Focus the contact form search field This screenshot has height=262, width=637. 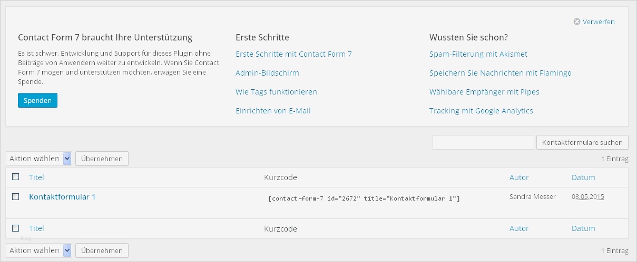tap(483, 142)
